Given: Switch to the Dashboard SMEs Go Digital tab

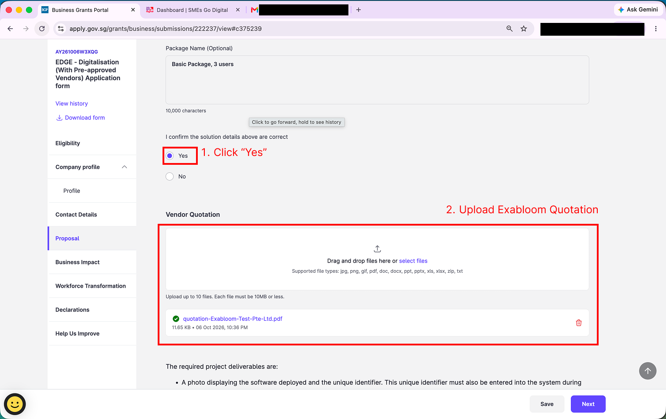Looking at the screenshot, I should pos(192,10).
